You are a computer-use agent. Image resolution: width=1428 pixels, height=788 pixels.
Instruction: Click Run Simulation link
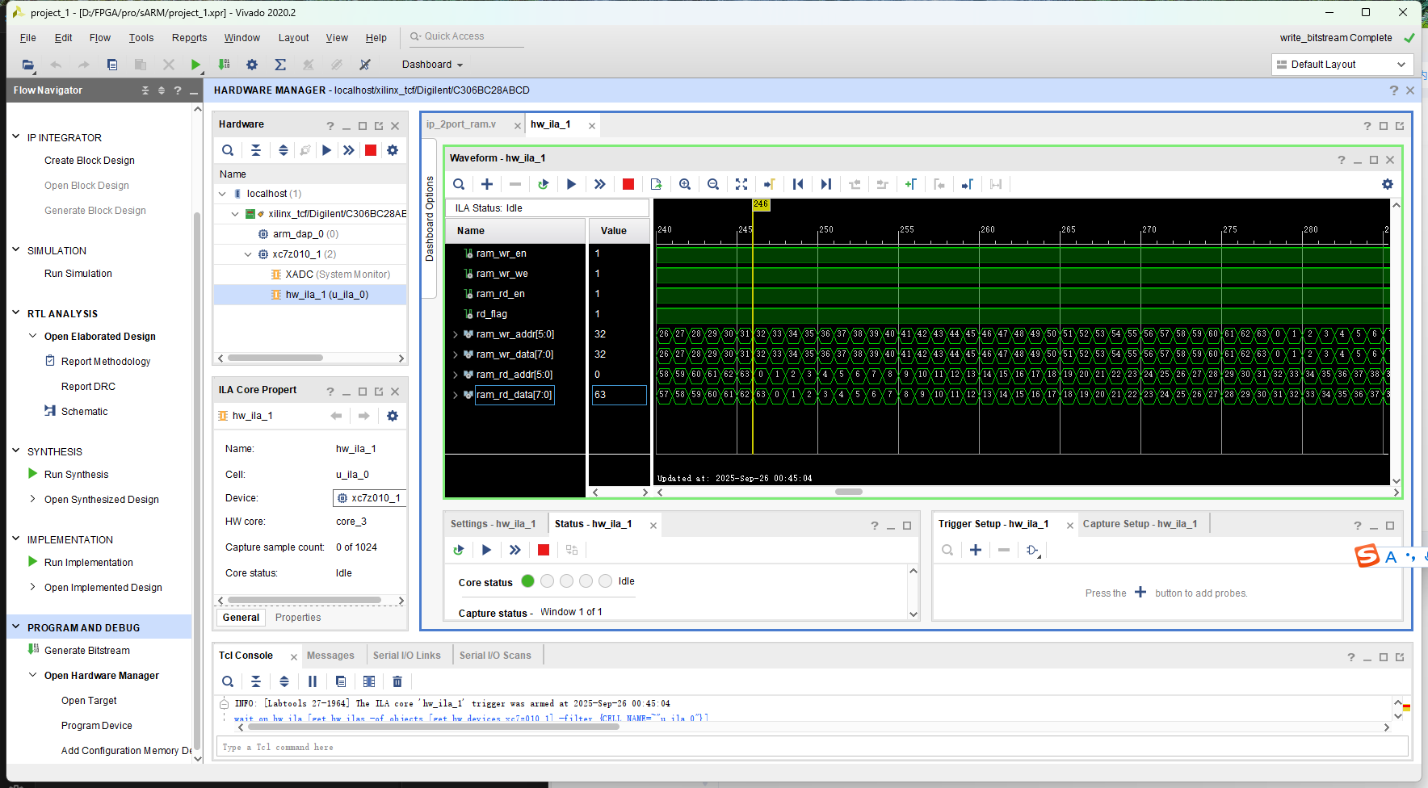78,274
